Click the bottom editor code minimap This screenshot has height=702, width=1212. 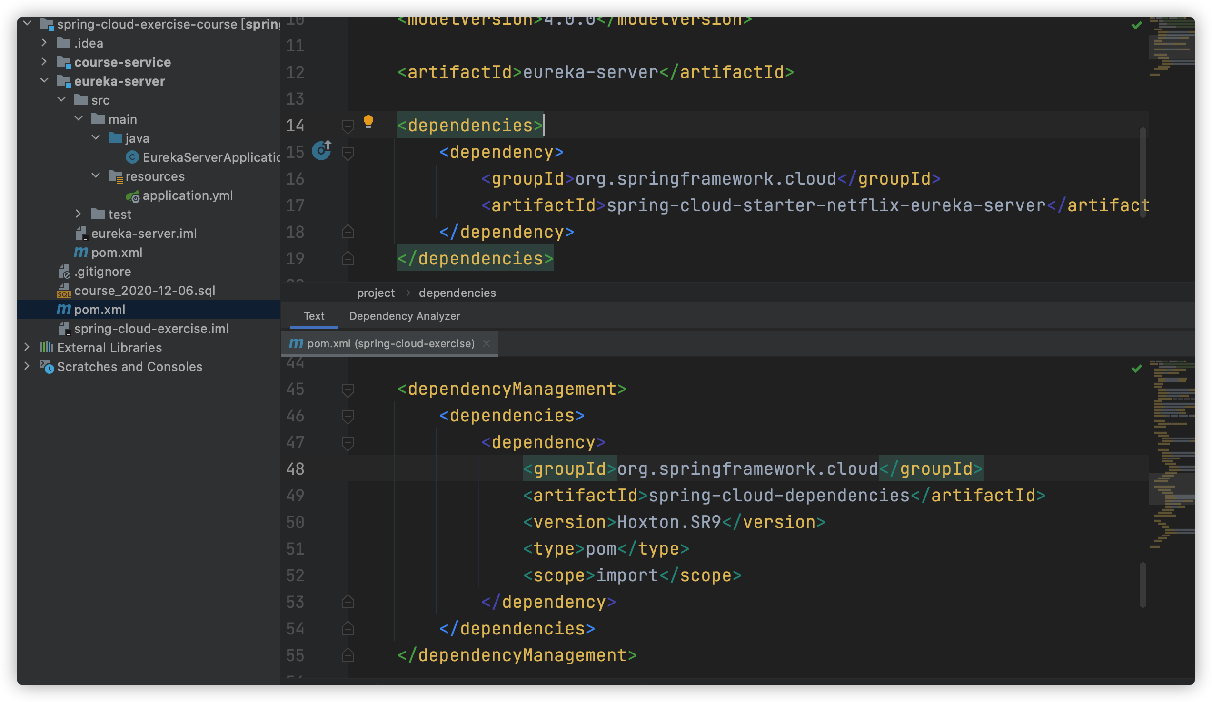point(1172,454)
